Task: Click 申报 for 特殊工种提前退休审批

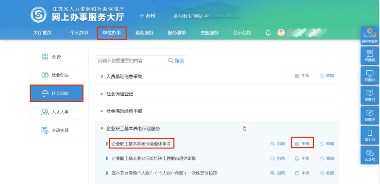Action: pyautogui.click(x=303, y=159)
